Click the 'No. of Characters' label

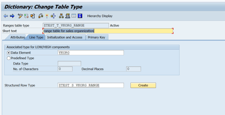coord(26,69)
